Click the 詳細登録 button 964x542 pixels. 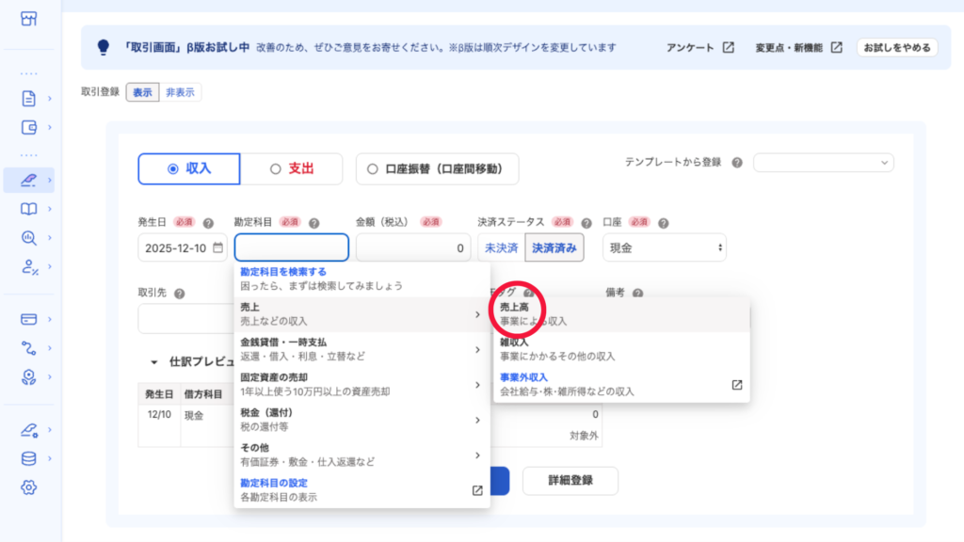pyautogui.click(x=570, y=480)
